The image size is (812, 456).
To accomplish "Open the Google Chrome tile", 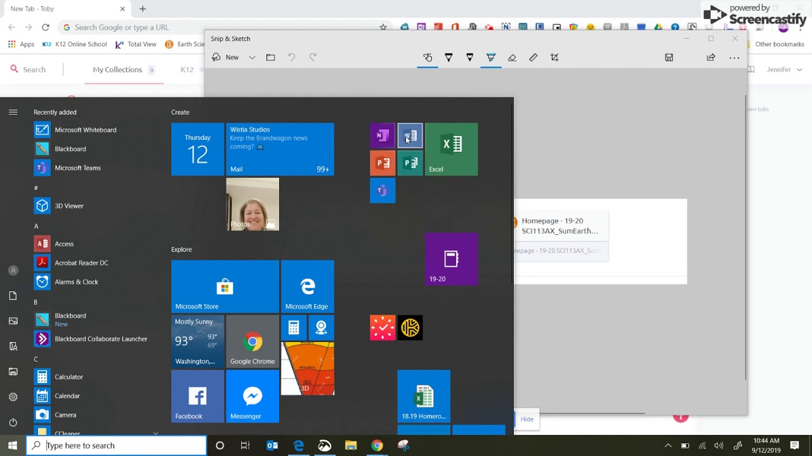I will (252, 341).
